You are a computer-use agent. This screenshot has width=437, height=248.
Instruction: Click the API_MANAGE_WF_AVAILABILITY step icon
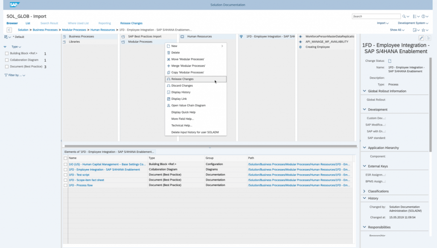[x=300, y=42]
